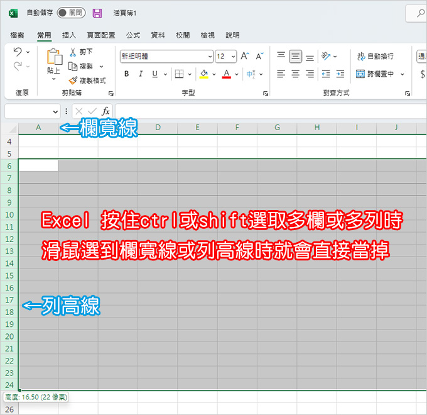Click the Select All corner triangle

[x=12, y=128]
